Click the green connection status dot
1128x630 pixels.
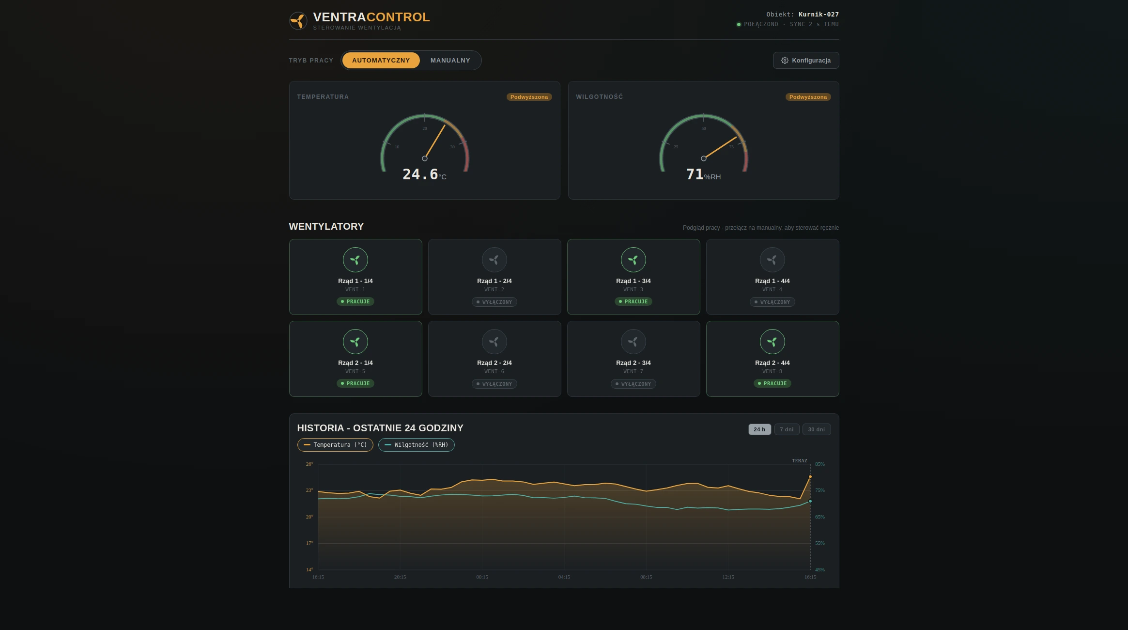coord(739,24)
